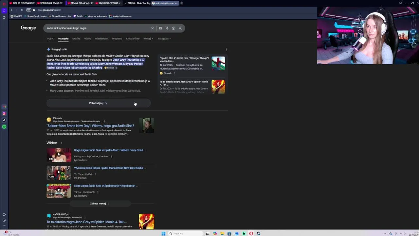Screen dimensions: 419x236
Task: Switch to SPIDER-MAN: BRAND NEW browser tab
Action: pos(50,3)
